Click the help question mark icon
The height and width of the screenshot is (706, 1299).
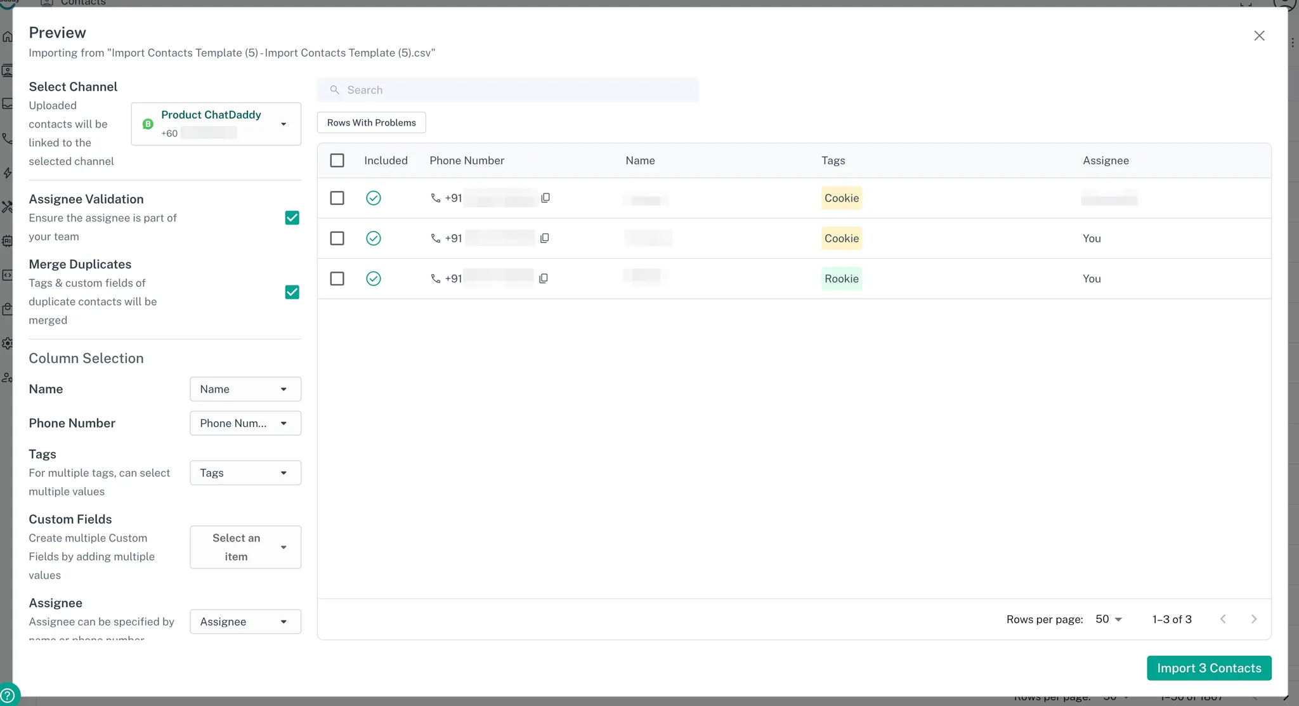click(x=8, y=696)
